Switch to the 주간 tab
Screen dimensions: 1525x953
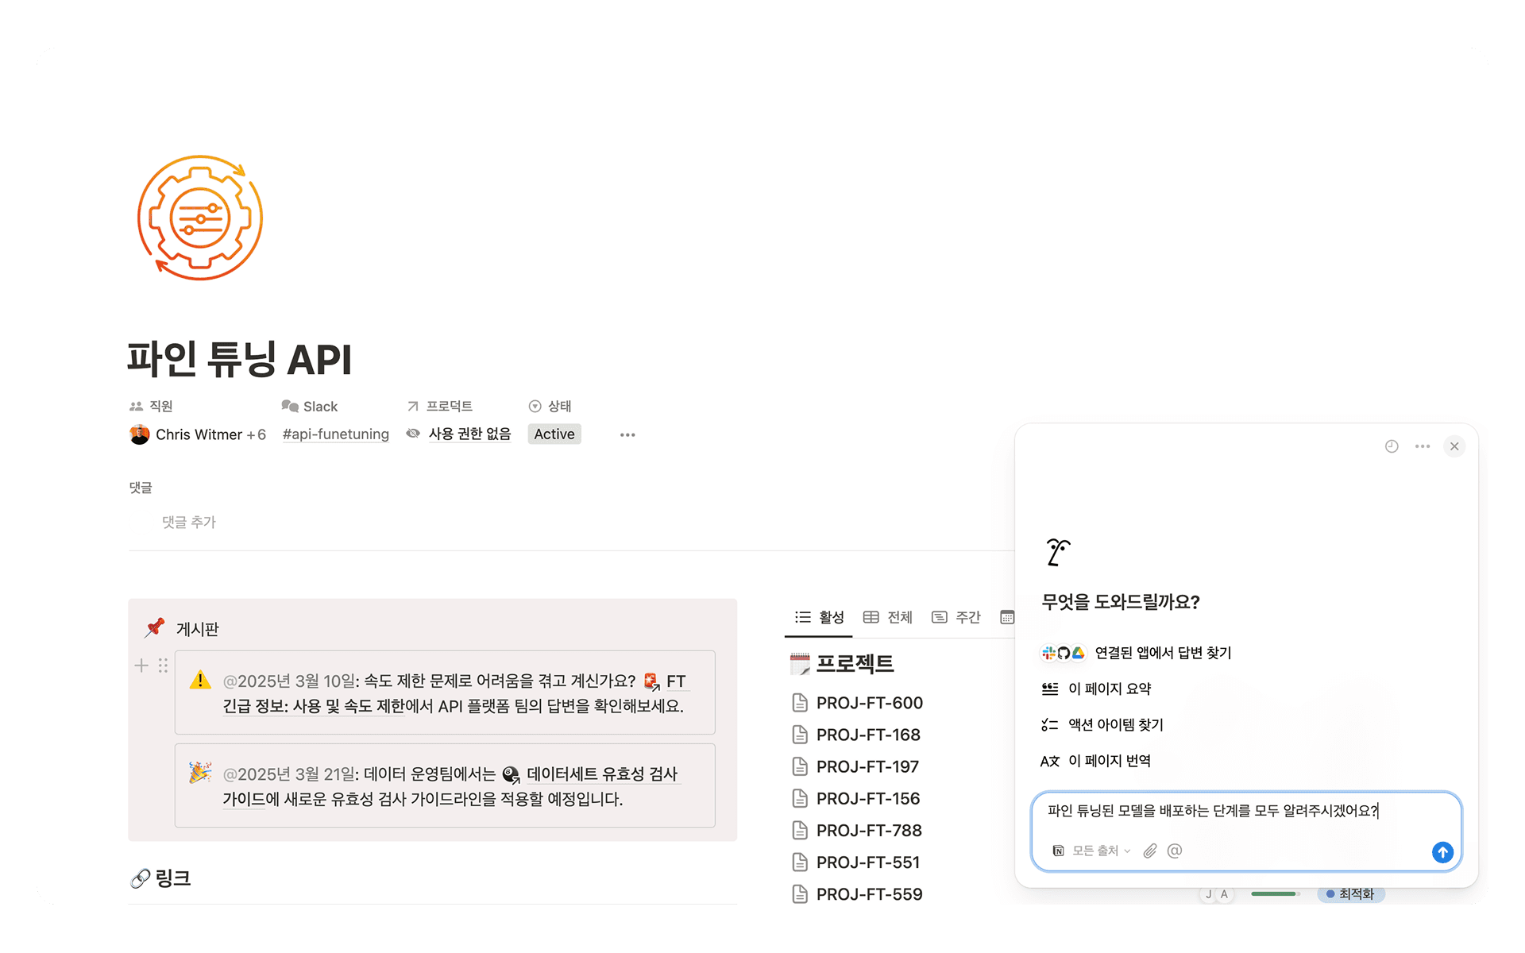tap(957, 617)
